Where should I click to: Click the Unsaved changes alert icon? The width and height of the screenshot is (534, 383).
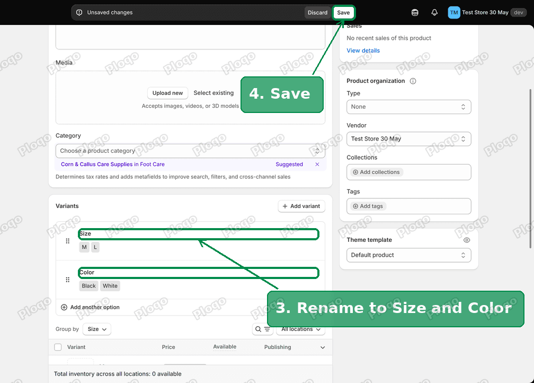pyautogui.click(x=79, y=13)
